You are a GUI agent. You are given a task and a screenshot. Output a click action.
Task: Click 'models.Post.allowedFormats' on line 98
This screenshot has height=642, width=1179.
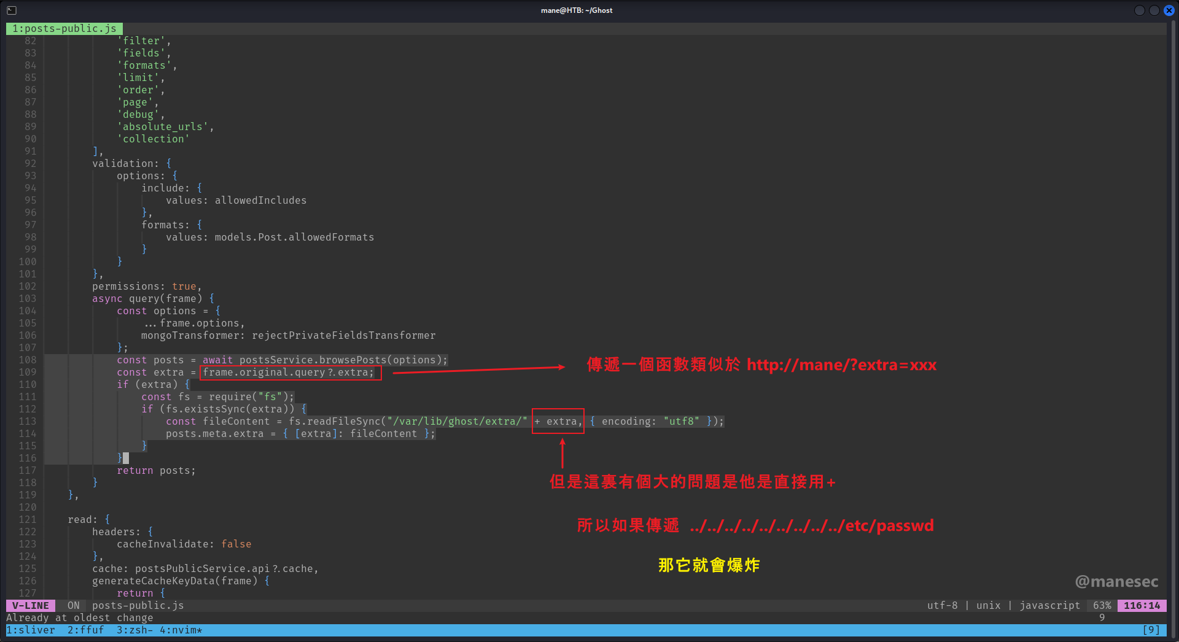pos(295,238)
